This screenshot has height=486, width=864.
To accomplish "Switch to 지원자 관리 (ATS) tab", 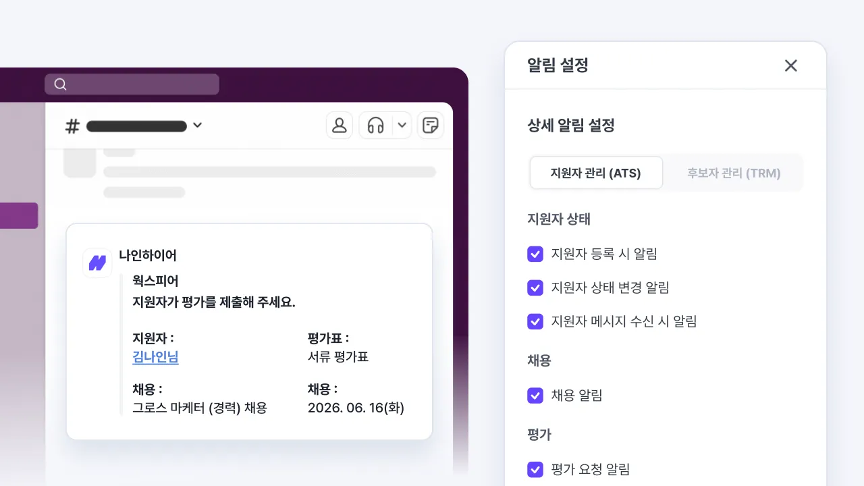I will [596, 173].
